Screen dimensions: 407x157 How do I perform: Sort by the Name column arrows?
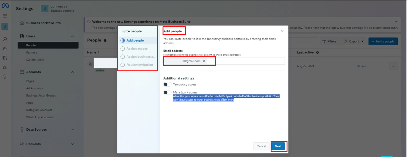(x=99, y=52)
